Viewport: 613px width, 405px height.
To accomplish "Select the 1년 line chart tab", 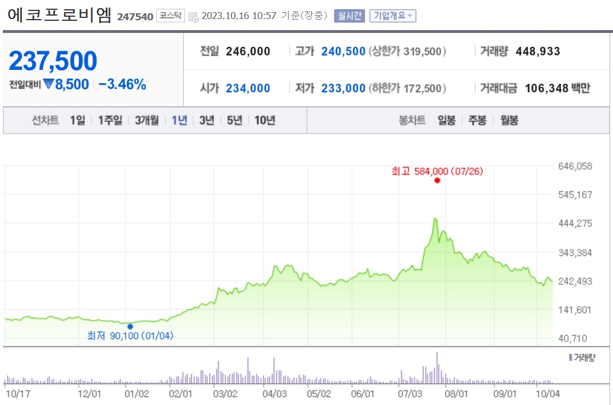I will [179, 120].
